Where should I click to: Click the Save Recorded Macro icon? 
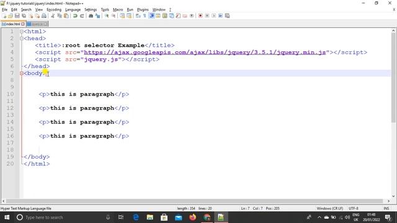point(228,15)
